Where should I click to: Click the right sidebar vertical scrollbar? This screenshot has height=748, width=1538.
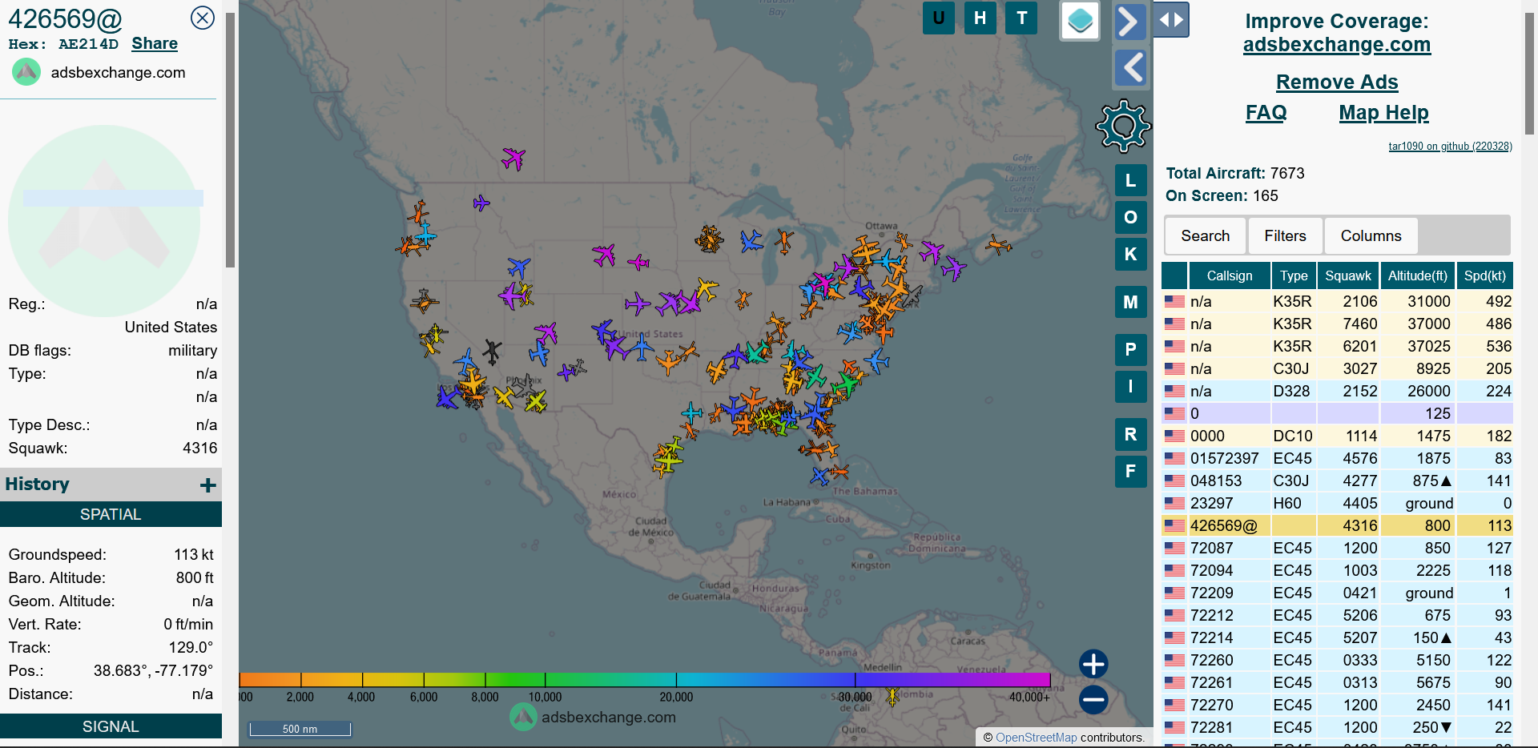[1529, 74]
